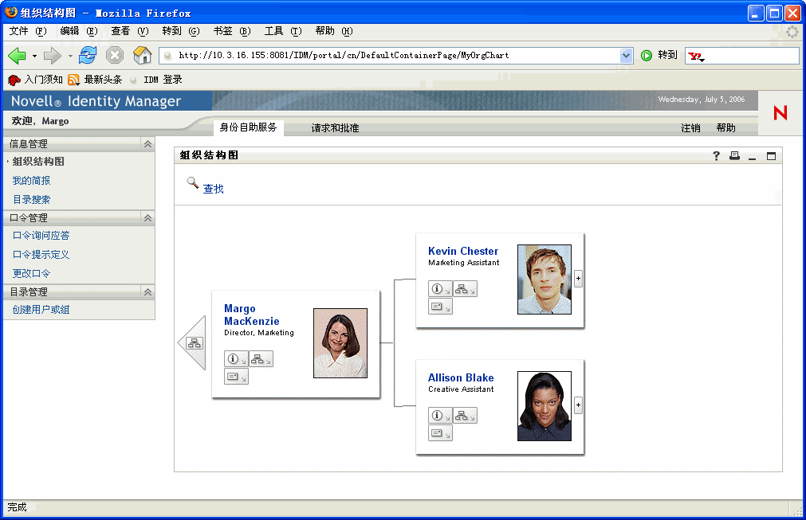Image resolution: width=806 pixels, height=520 pixels.
Task: Click the portlet print icon
Action: pyautogui.click(x=734, y=155)
